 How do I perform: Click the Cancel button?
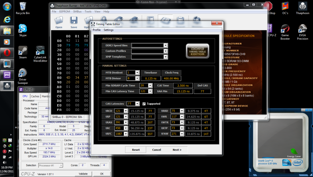coord(156,150)
